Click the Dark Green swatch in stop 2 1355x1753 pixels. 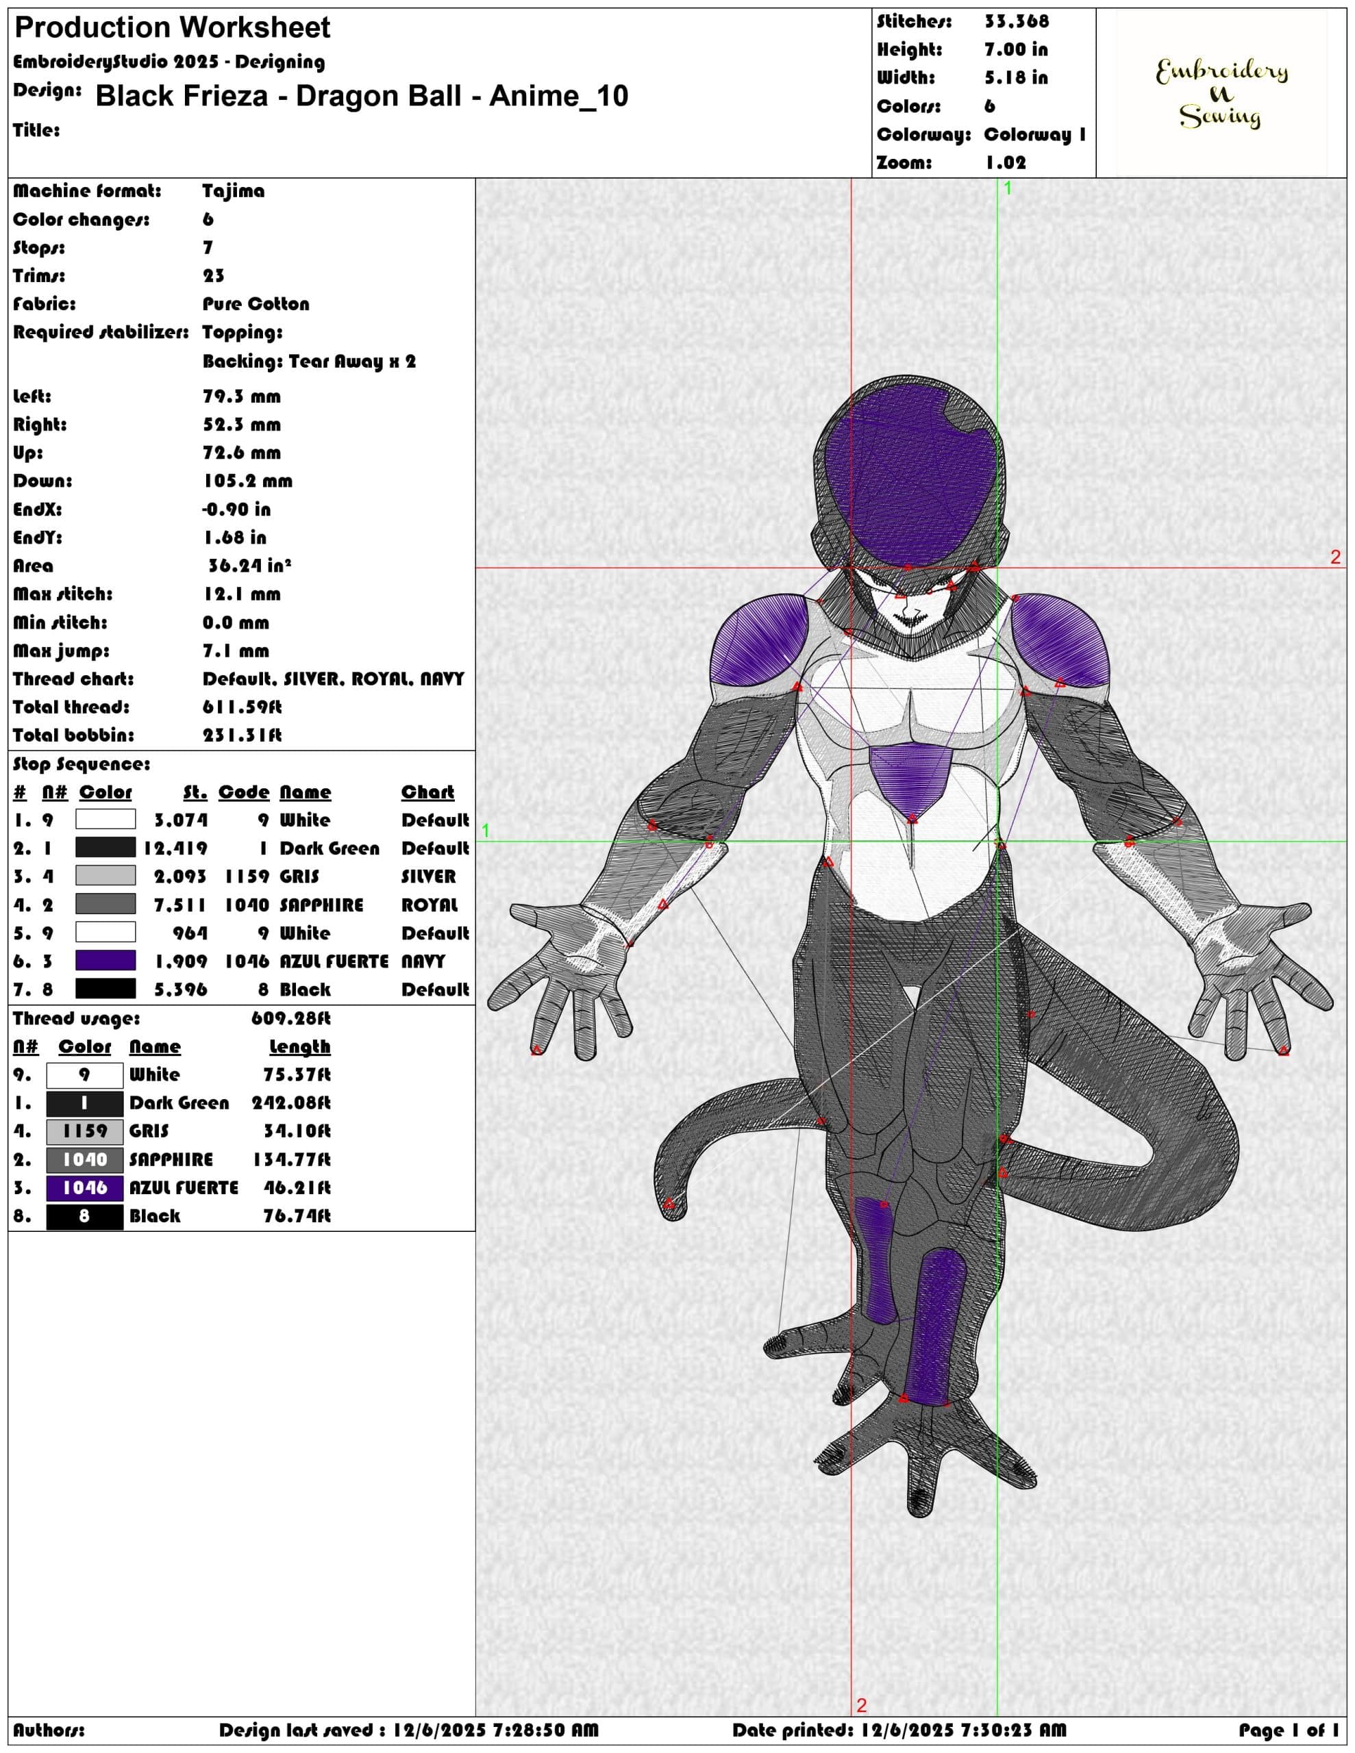[105, 848]
